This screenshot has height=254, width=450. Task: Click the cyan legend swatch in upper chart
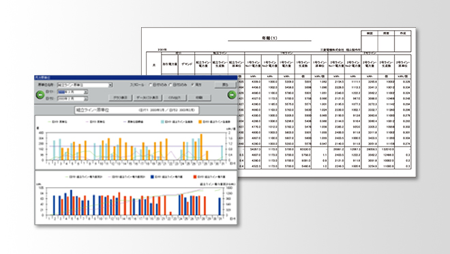pos(162,122)
